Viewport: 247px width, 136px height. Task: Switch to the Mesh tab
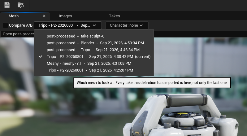pyautogui.click(x=14, y=16)
